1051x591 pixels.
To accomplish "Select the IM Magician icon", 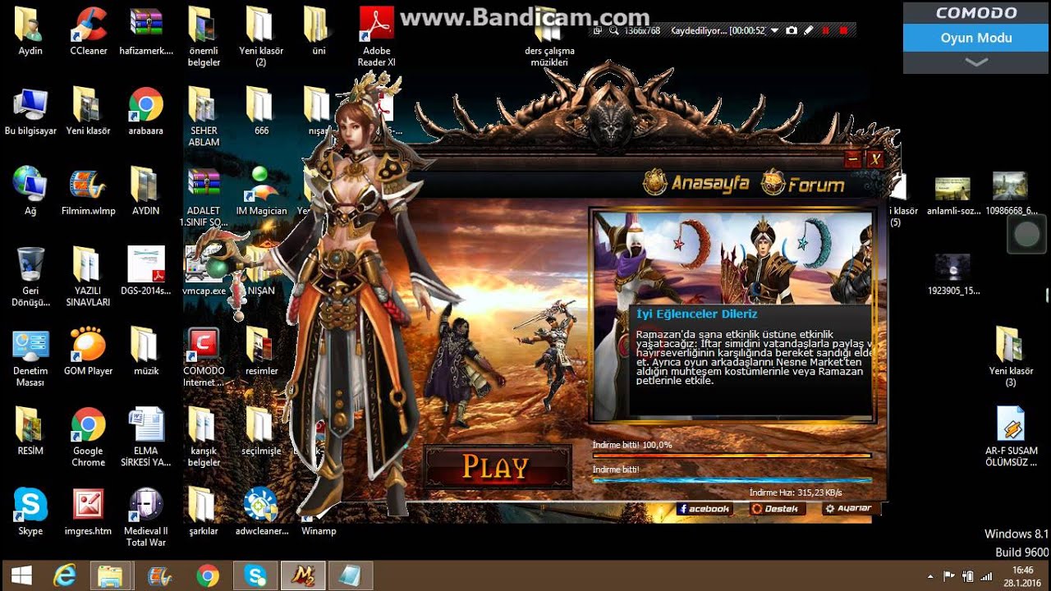I will click(x=261, y=191).
